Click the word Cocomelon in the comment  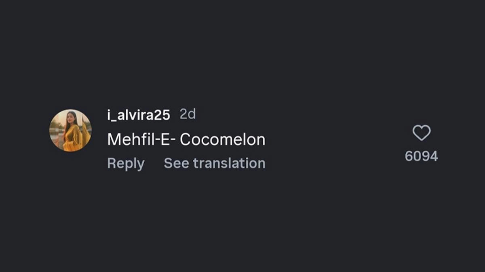click(x=222, y=140)
